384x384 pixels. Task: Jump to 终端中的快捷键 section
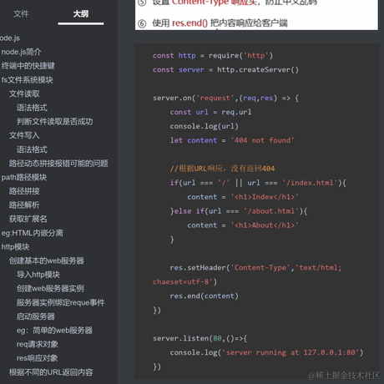(28, 66)
